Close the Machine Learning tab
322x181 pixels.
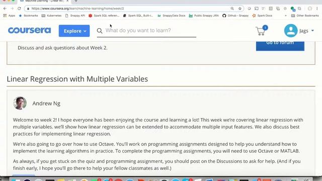click(x=67, y=1)
